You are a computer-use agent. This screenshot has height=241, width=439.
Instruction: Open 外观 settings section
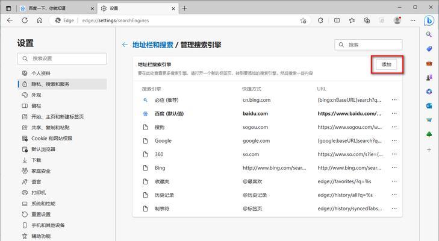[62, 95]
